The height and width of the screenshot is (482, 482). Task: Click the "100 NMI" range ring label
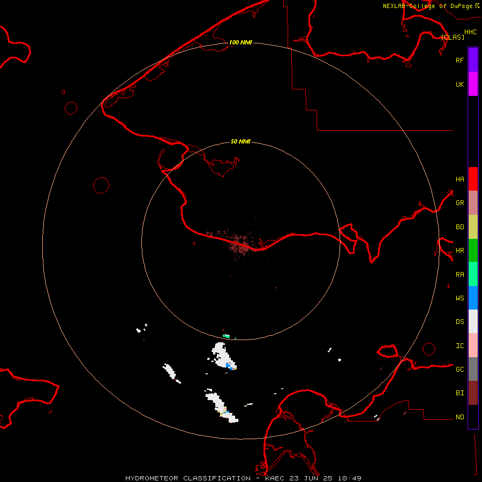(x=240, y=42)
